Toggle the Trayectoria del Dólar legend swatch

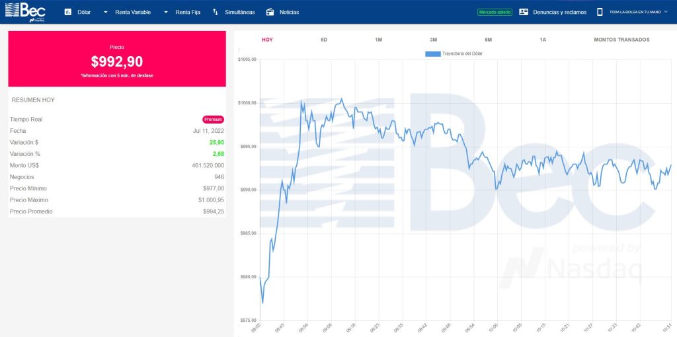pos(433,54)
